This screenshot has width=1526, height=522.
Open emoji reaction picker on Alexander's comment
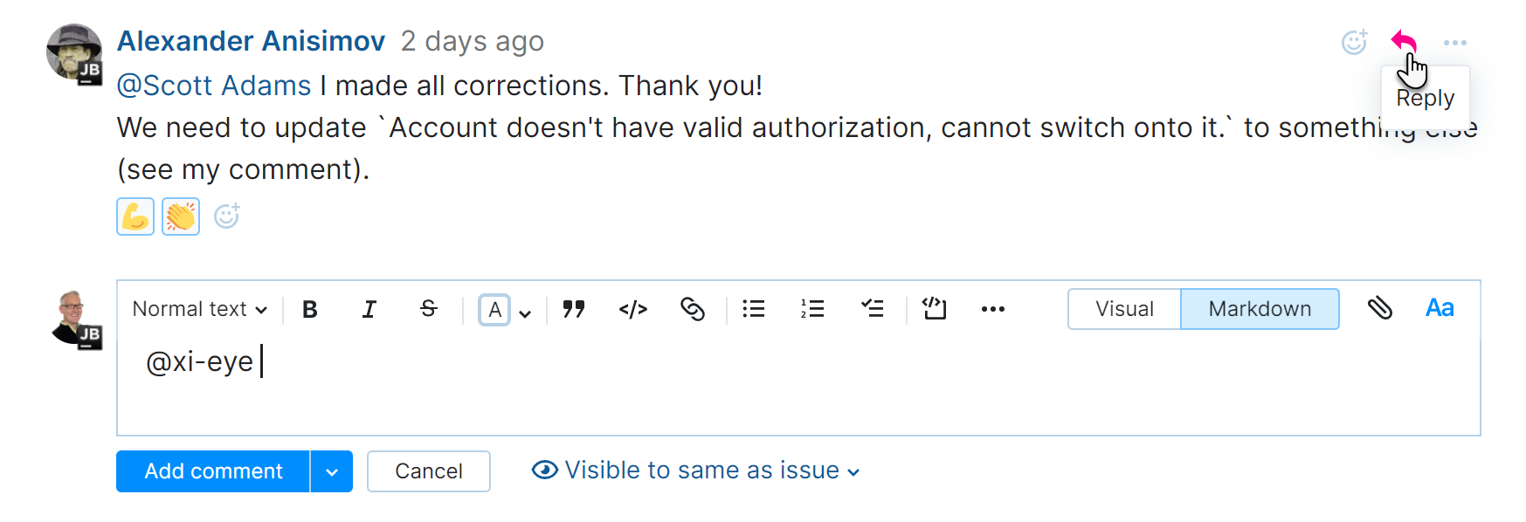[1354, 41]
